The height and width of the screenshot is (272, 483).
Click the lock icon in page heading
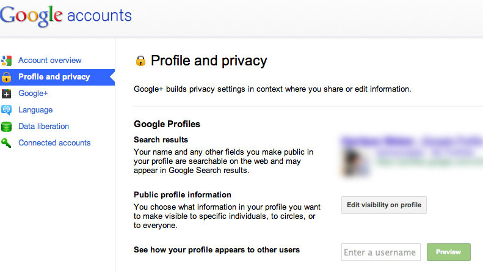tap(140, 61)
